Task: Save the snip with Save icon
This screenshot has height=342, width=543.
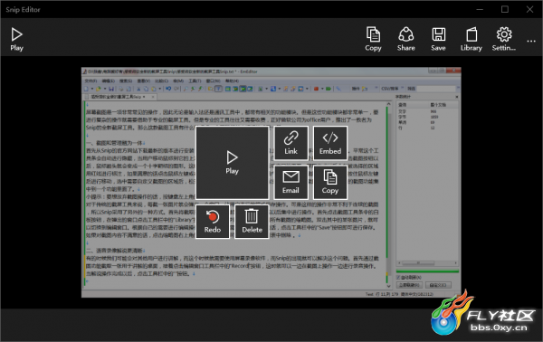Action: coord(438,39)
